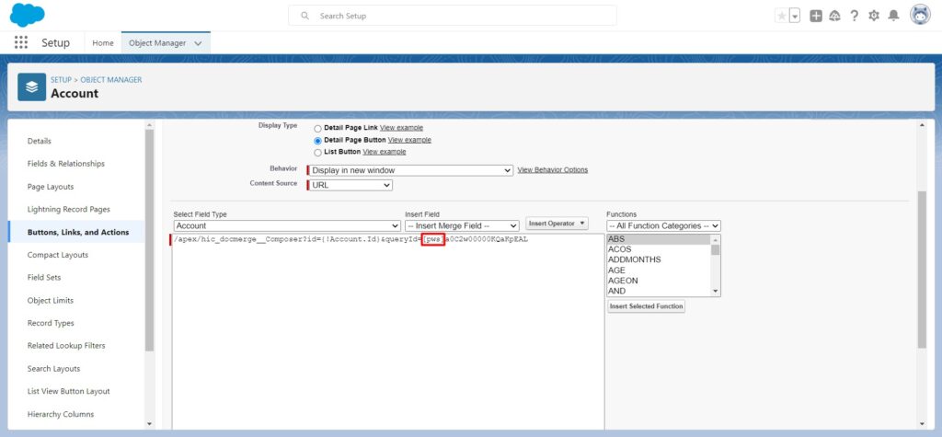Select the Detail Page Button radio button
The image size is (942, 437).
click(317, 140)
